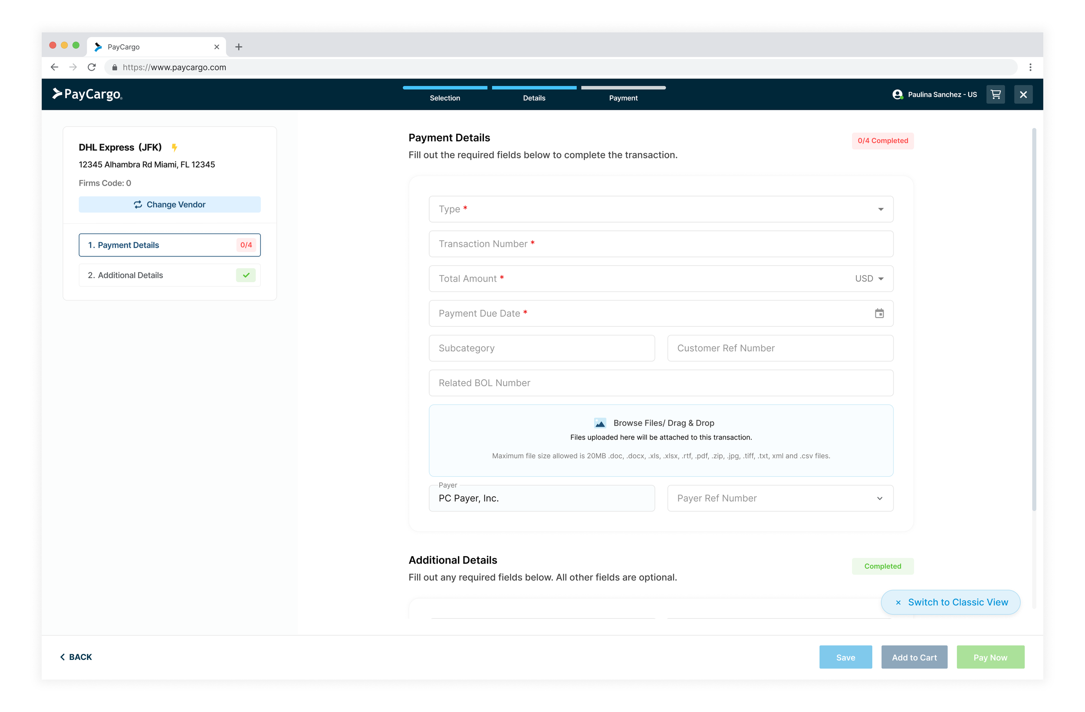The height and width of the screenshot is (712, 1085).
Task: Click the browser reload icon
Action: (x=92, y=67)
